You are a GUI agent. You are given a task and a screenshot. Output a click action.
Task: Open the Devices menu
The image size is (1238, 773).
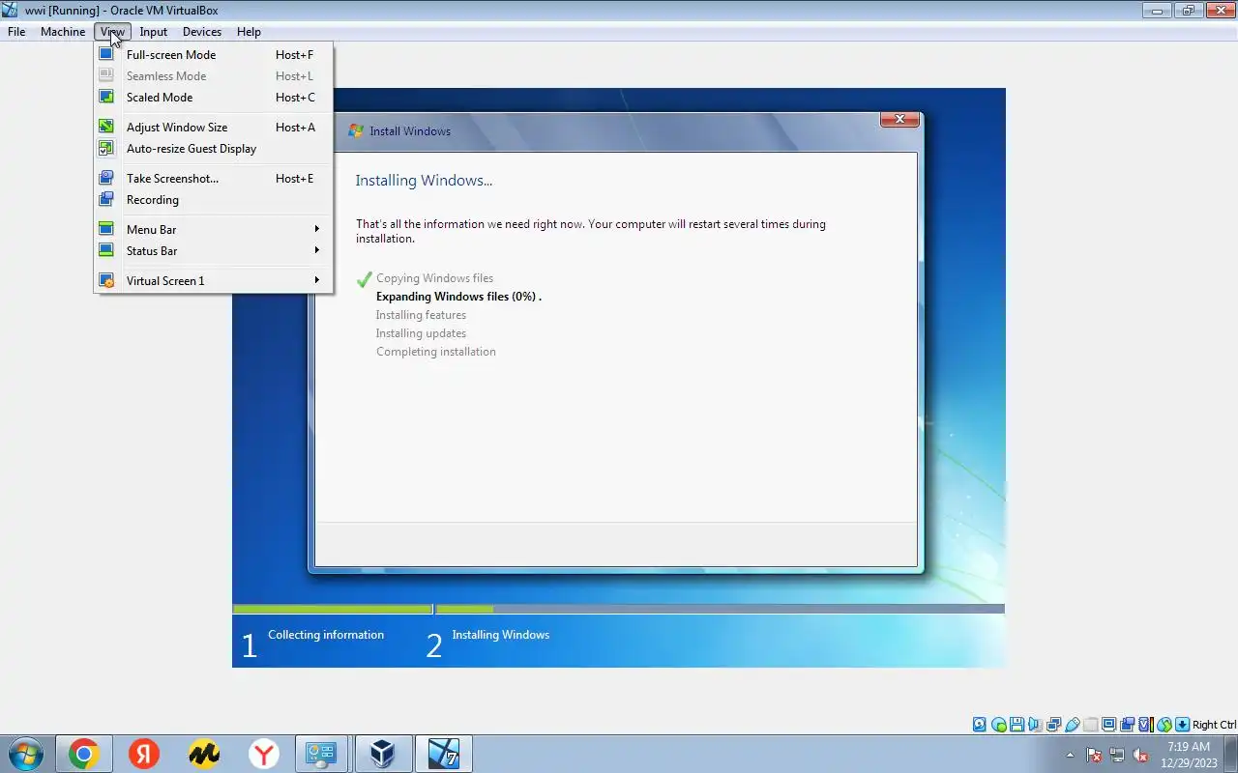[202, 32]
